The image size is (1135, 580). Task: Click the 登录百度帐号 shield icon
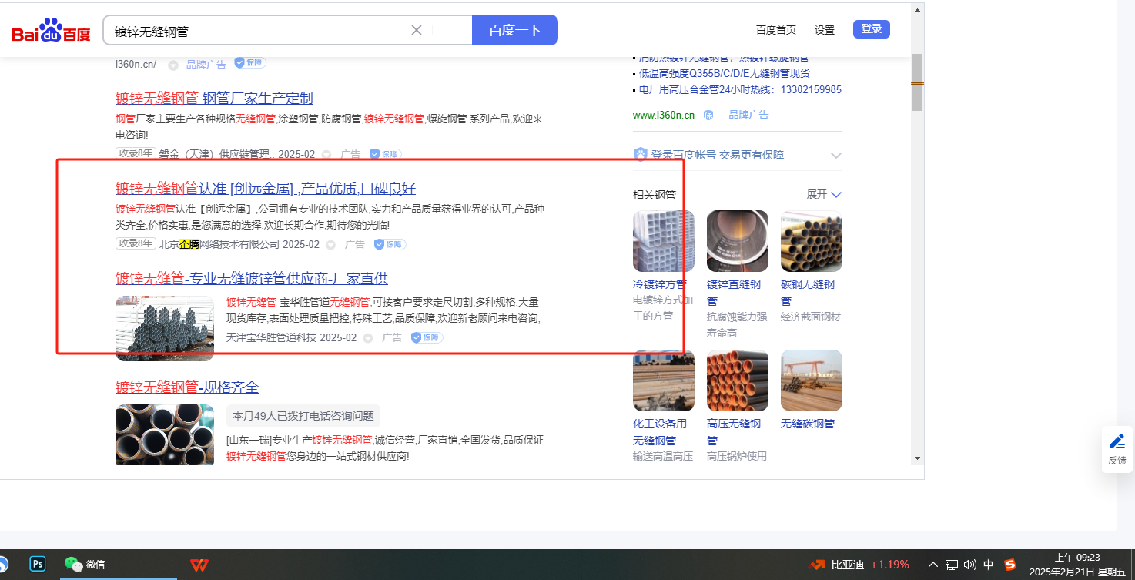tap(641, 154)
